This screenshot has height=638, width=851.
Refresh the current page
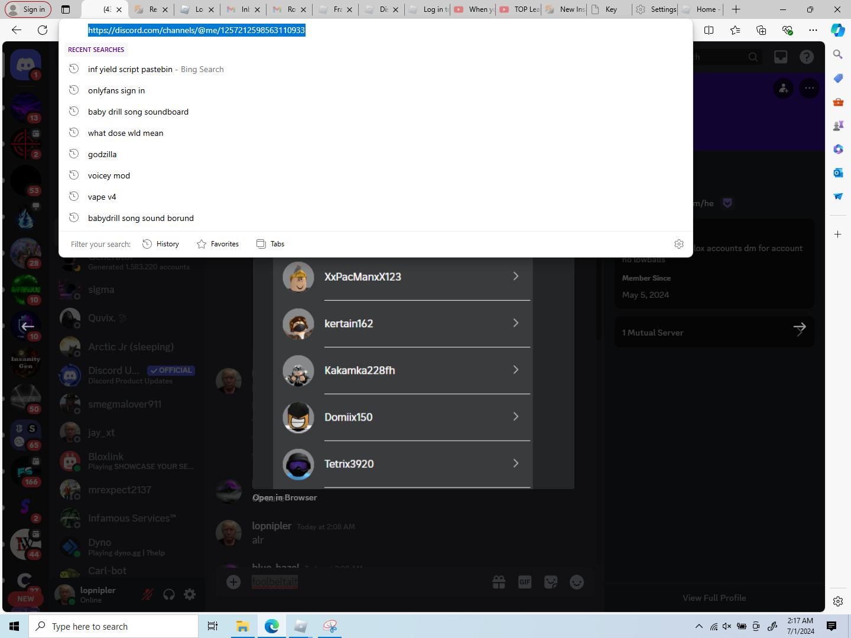[43, 30]
